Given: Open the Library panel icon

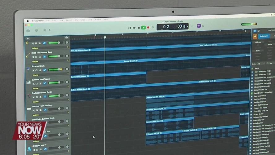Looking at the screenshot, I should tap(28, 31).
